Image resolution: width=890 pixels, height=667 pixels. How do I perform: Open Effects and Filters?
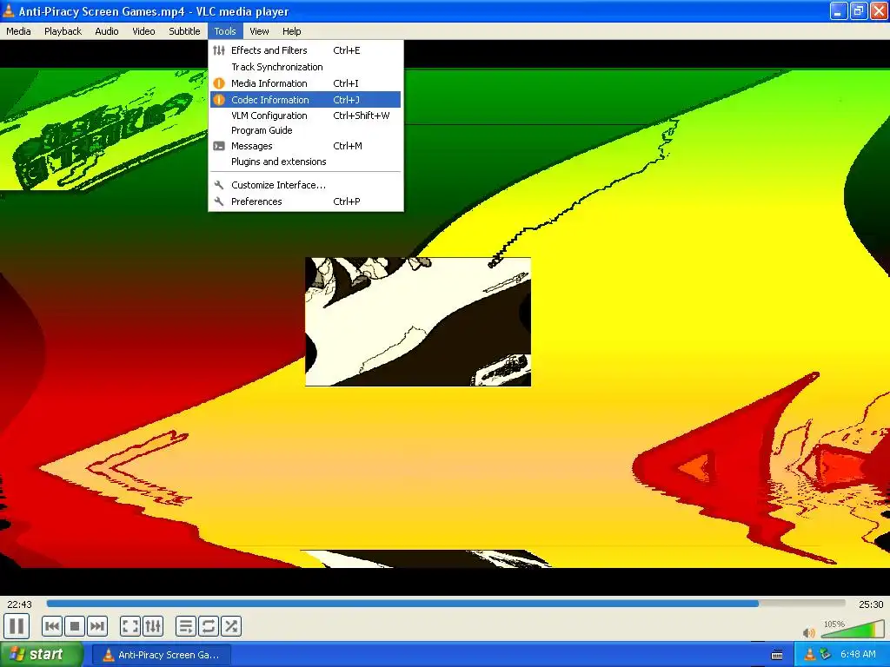pyautogui.click(x=305, y=50)
